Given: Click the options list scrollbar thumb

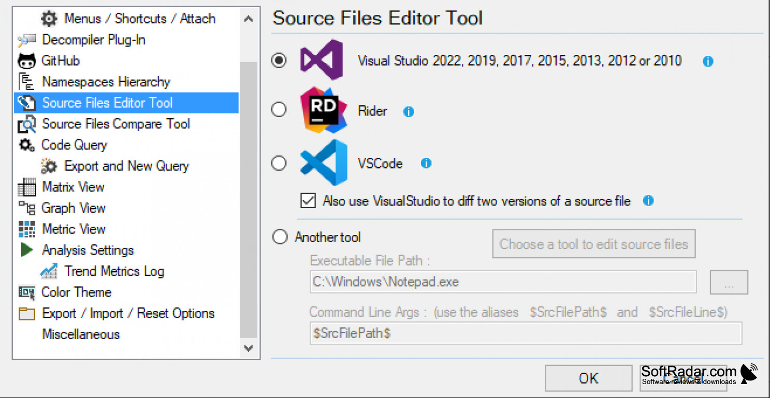Looking at the screenshot, I should pos(249,199).
